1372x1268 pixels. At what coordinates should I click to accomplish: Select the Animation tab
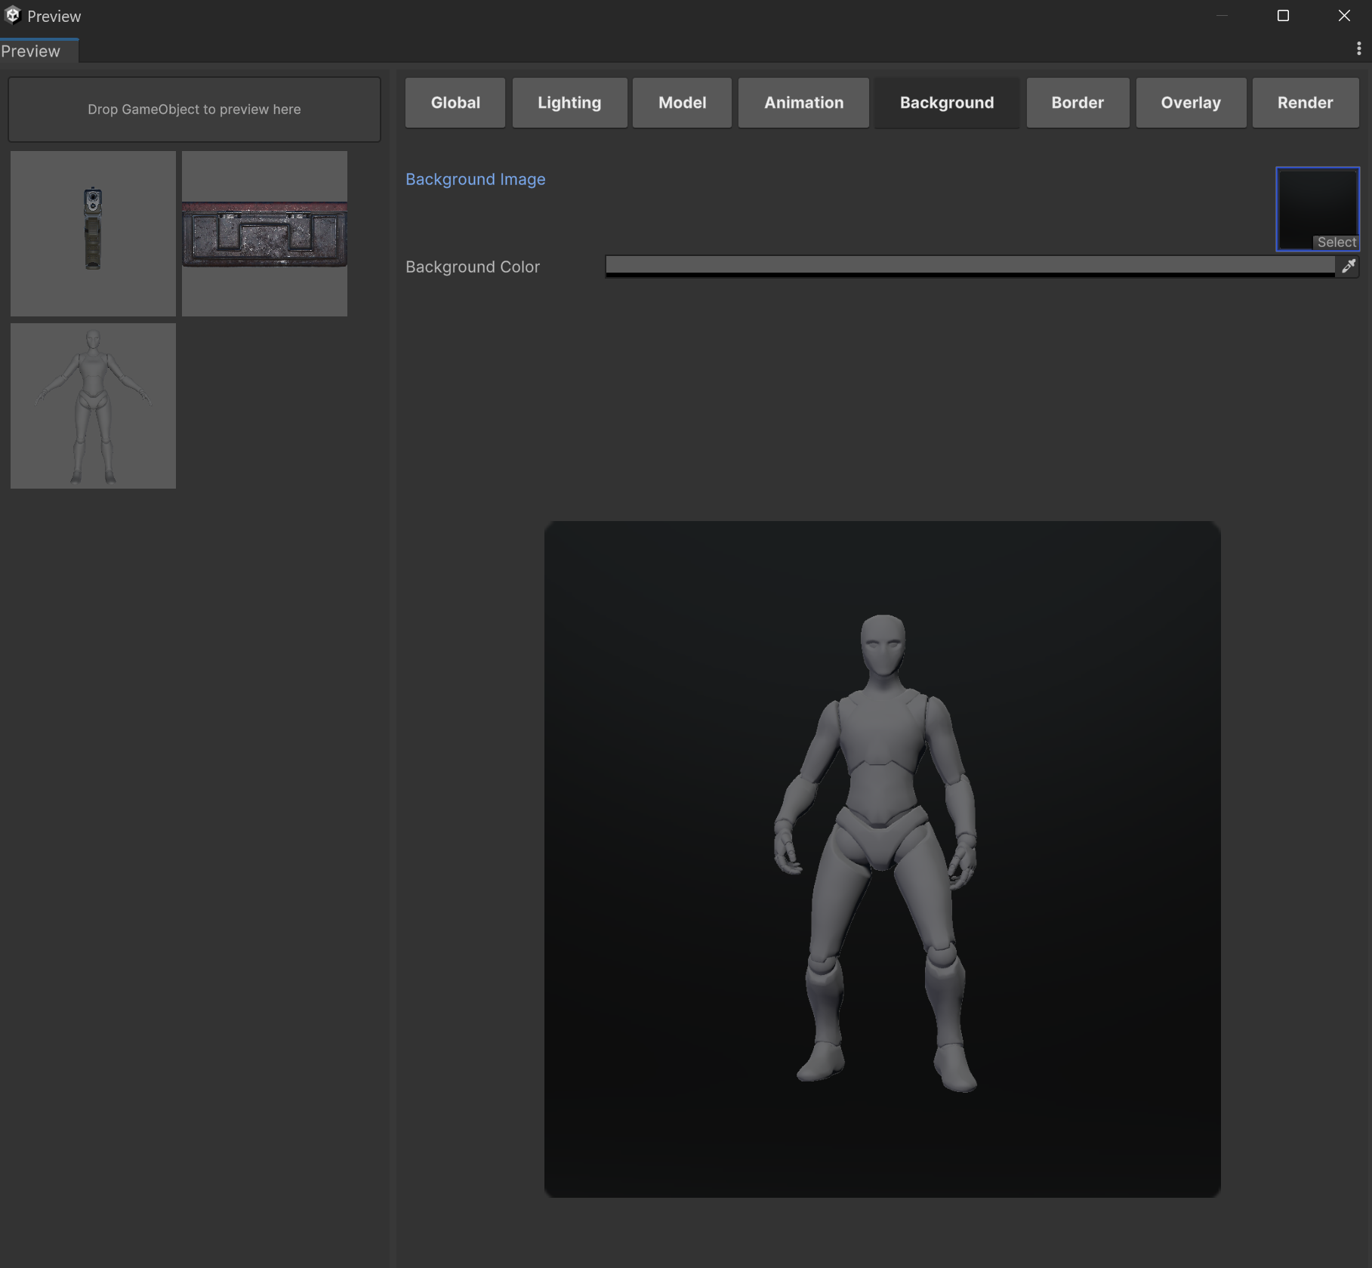pyautogui.click(x=803, y=103)
